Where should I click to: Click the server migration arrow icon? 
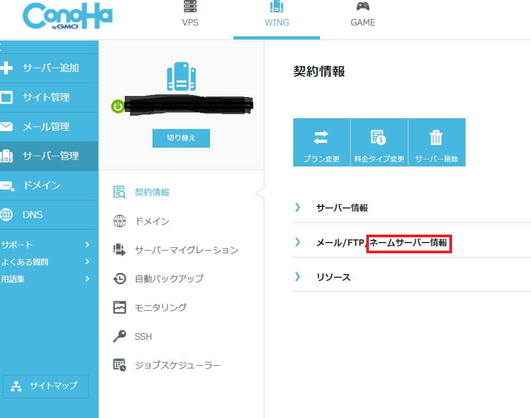coord(119,250)
